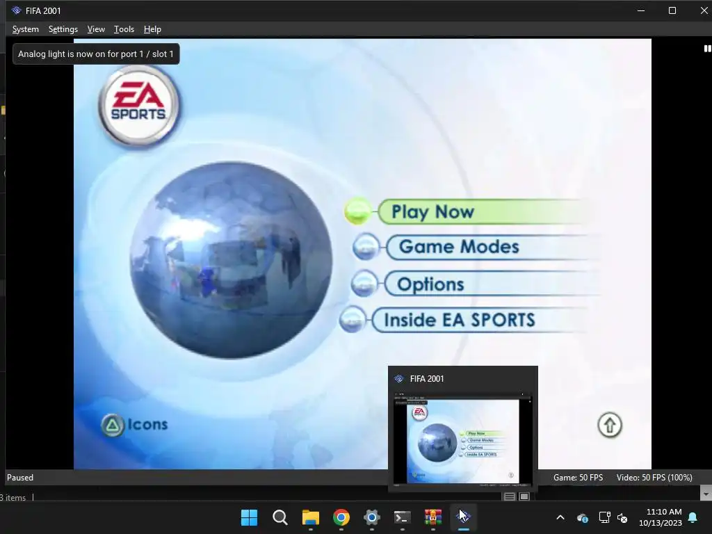The image size is (712, 534).
Task: Click the up arrow circle icon
Action: coord(609,425)
